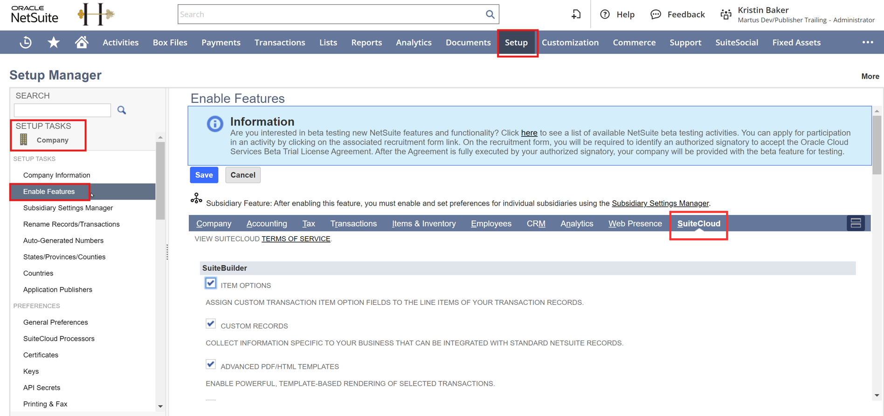The width and height of the screenshot is (884, 416).
Task: Click scroll up arrow of Enable Features pane
Action: pyautogui.click(x=877, y=111)
